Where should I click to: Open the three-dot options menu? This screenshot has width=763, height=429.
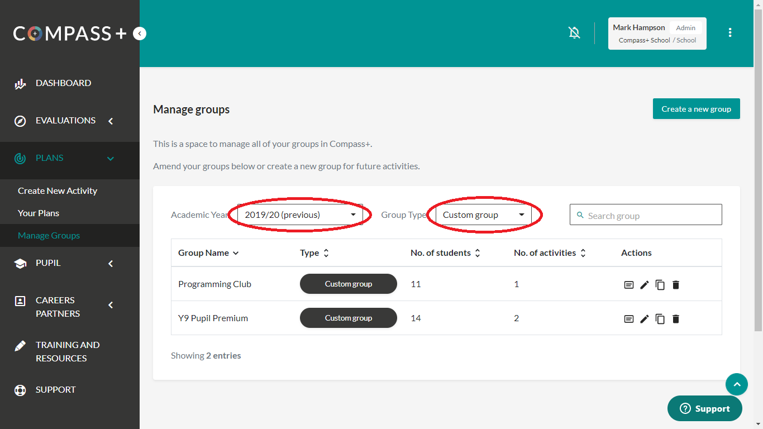click(x=729, y=33)
